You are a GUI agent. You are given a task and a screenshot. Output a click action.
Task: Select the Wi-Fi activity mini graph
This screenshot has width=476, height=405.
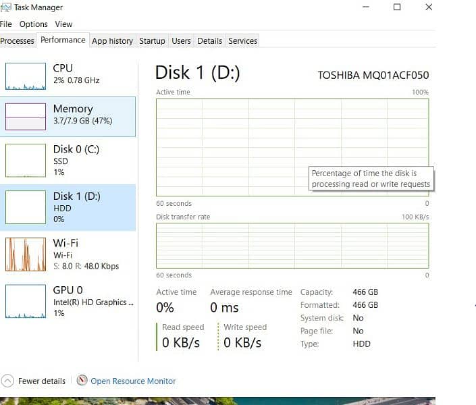pyautogui.click(x=26, y=254)
